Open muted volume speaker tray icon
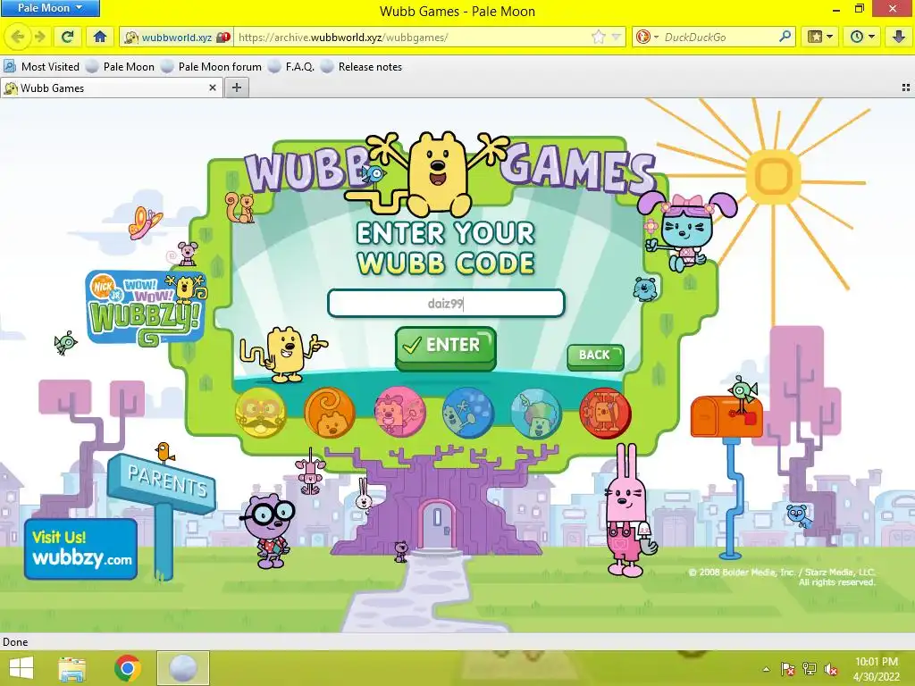Viewport: 915px width, 686px height. point(831,669)
